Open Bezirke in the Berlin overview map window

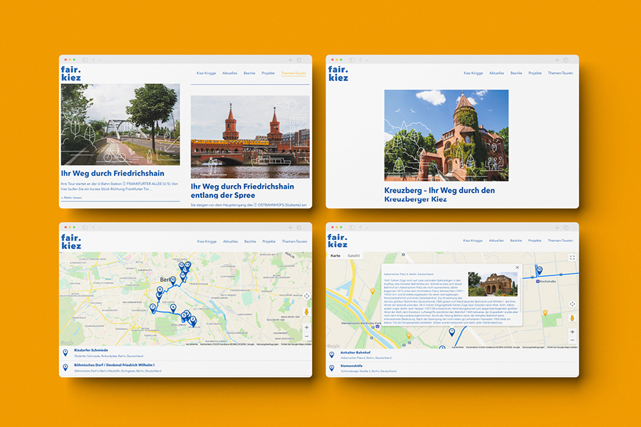point(250,241)
